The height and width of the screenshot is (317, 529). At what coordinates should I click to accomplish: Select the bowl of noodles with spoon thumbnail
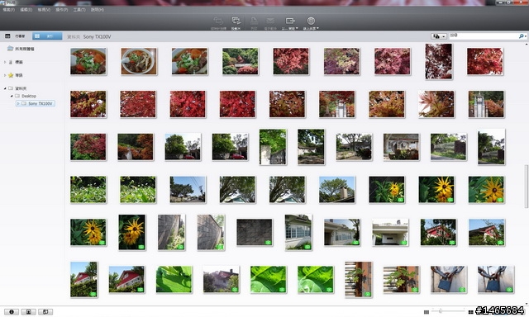pos(139,61)
